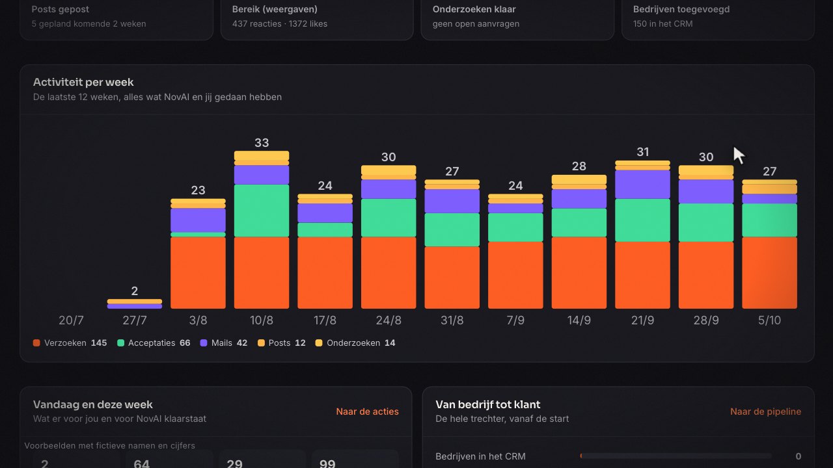Screen dimensions: 833x468
Task: Click the Posts legend swatch
Action: [261, 343]
